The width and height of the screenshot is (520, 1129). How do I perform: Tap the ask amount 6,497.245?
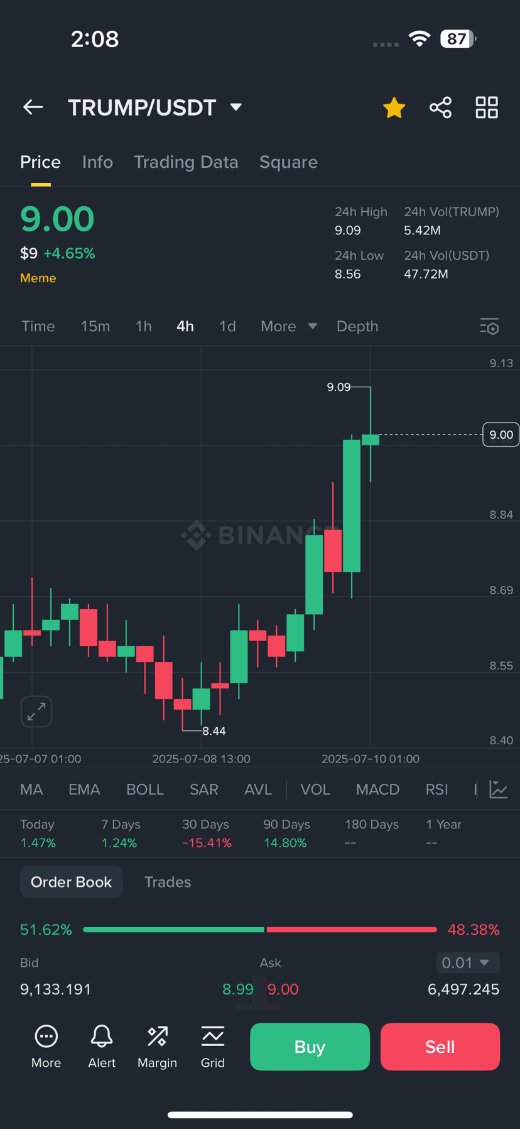(463, 989)
